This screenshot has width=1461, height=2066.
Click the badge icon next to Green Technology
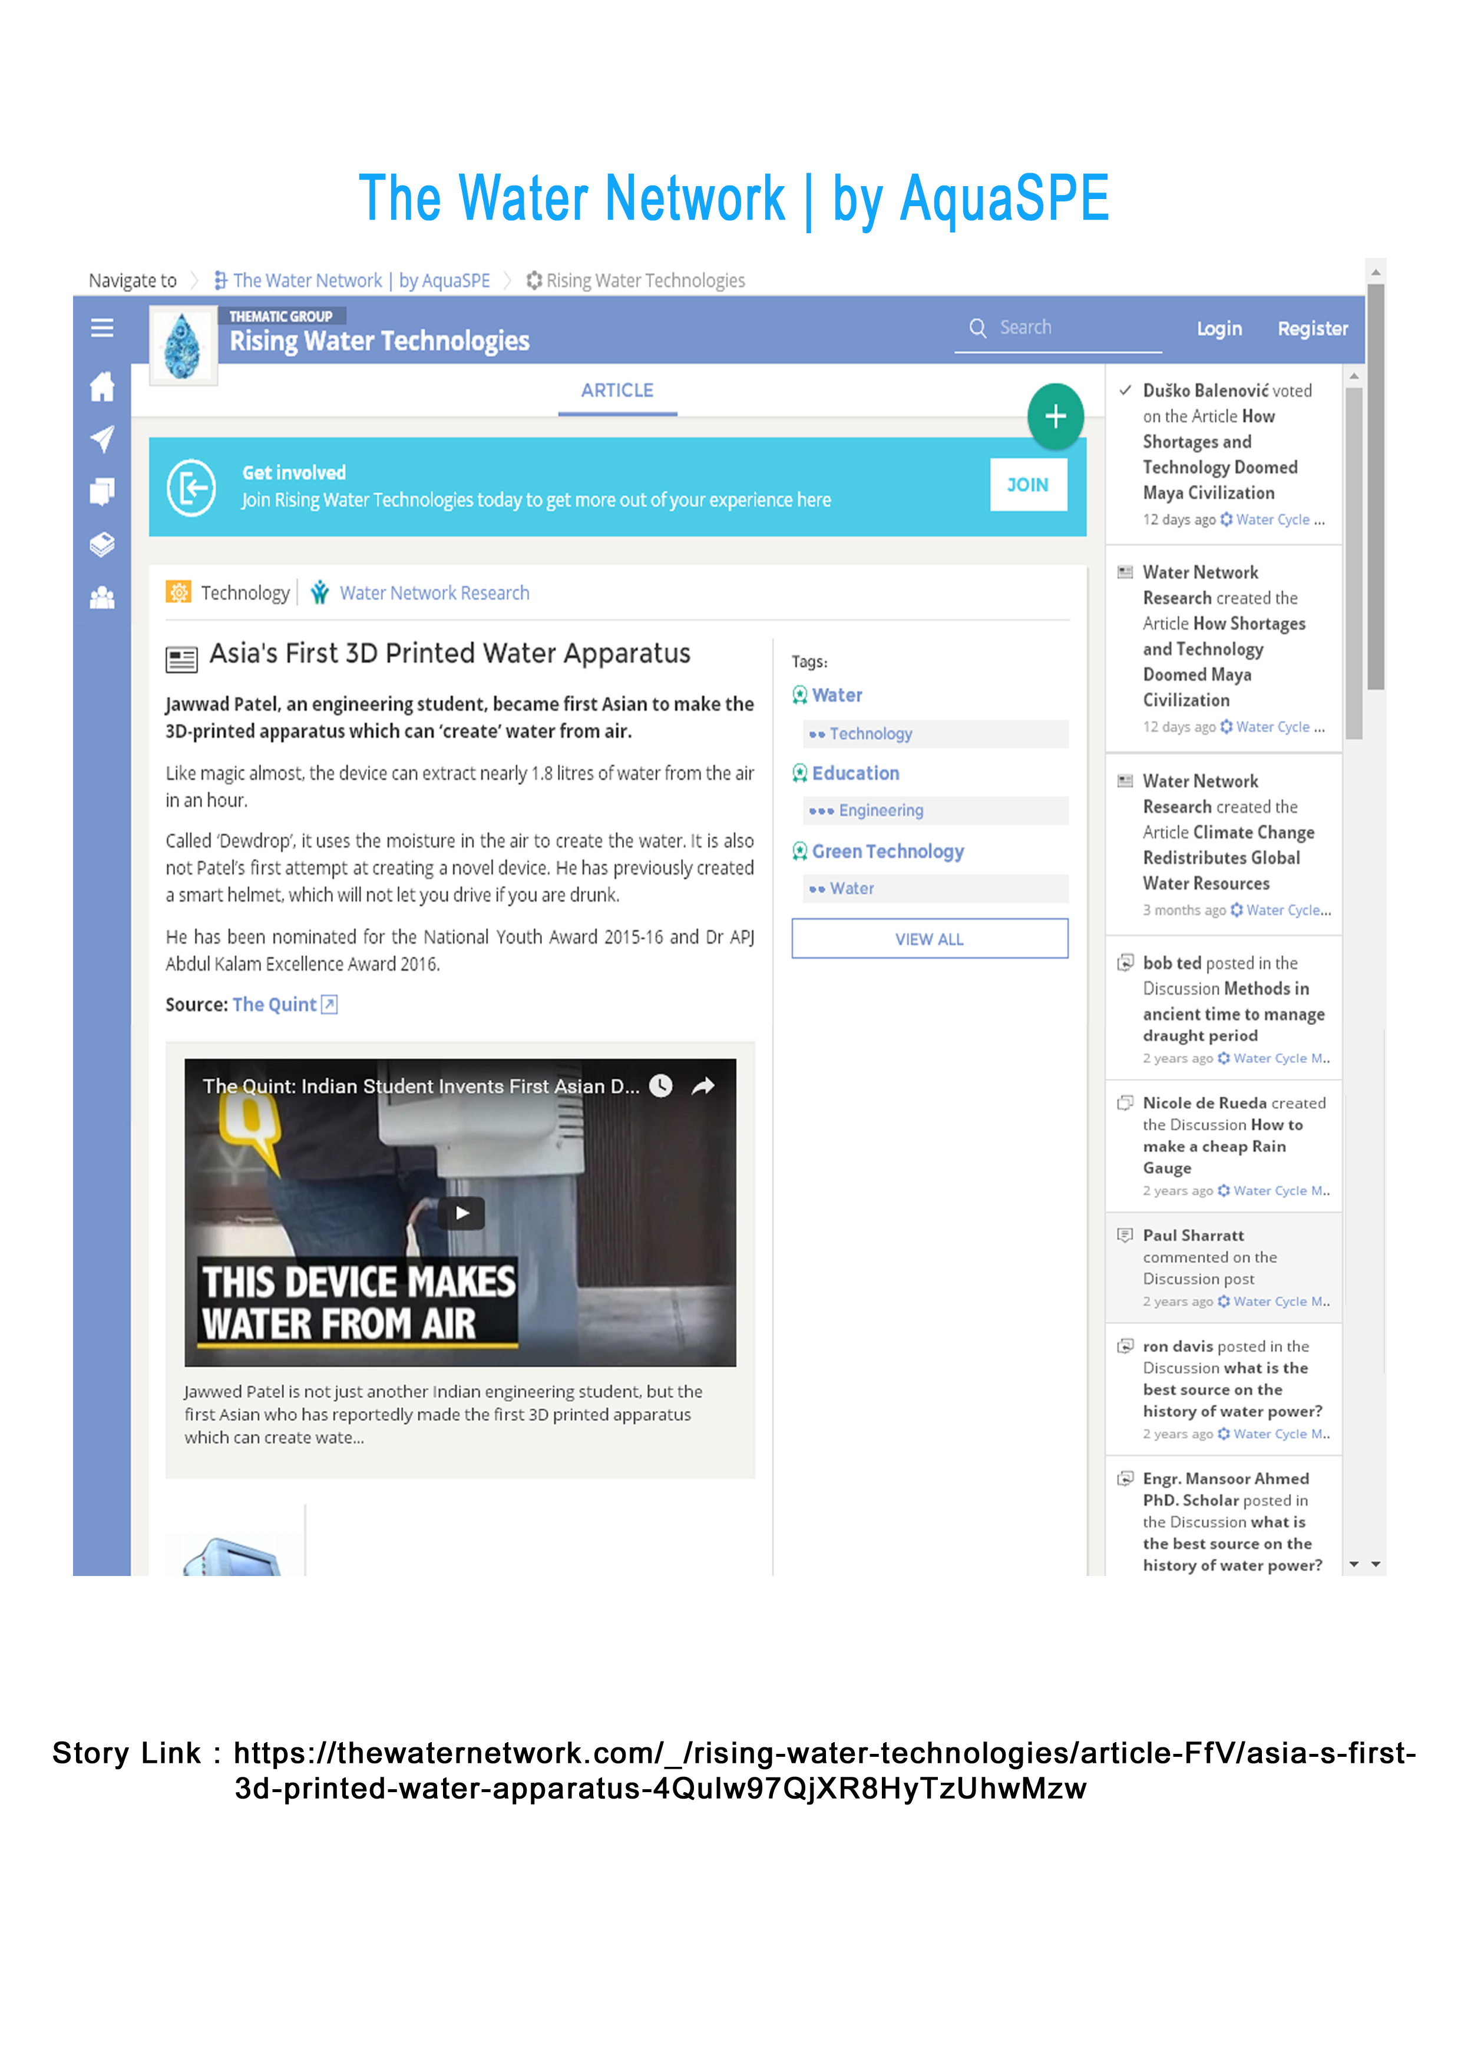(799, 851)
